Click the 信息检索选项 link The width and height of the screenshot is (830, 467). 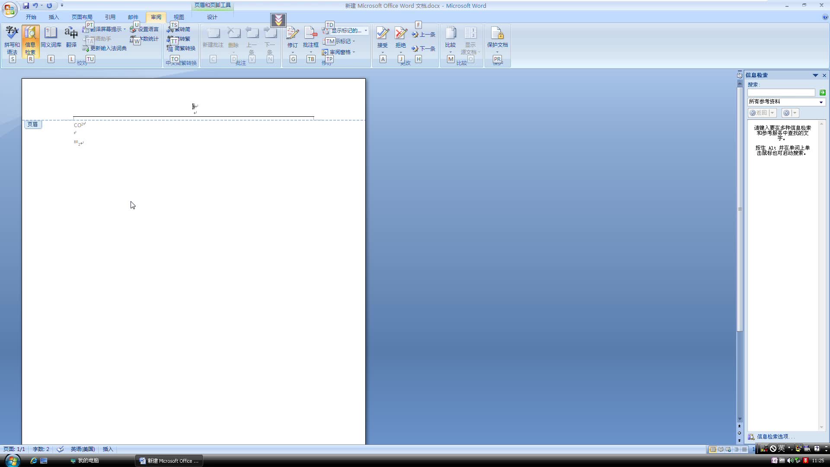(772, 436)
